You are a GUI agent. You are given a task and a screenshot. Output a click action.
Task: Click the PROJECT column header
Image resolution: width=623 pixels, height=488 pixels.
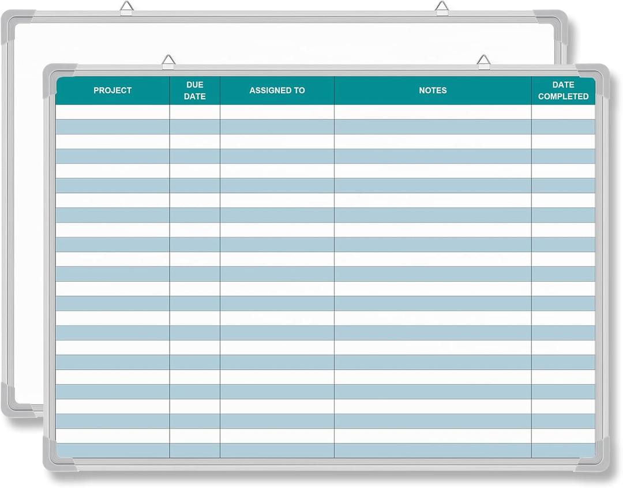(112, 91)
